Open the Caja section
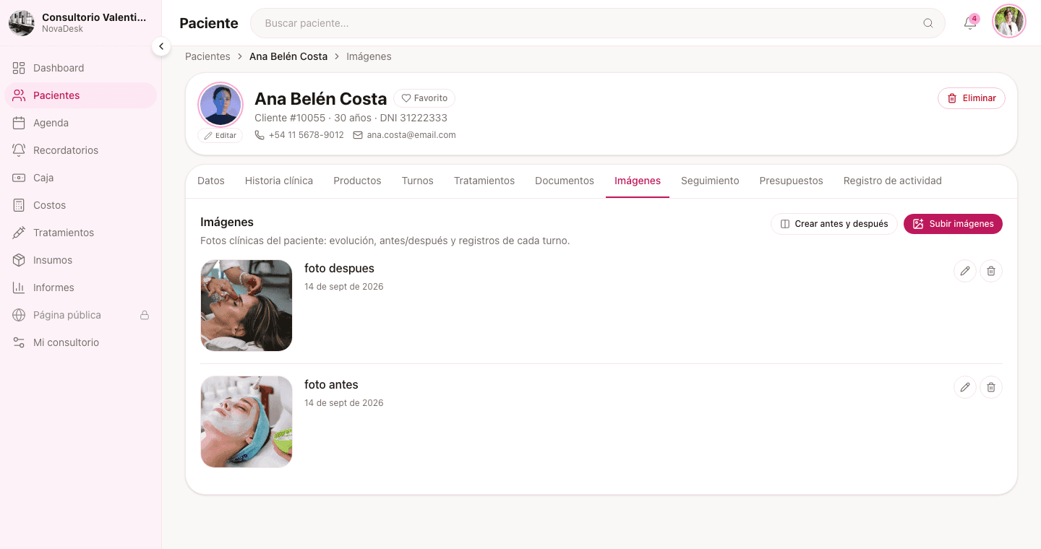Image resolution: width=1041 pixels, height=549 pixels. point(80,178)
